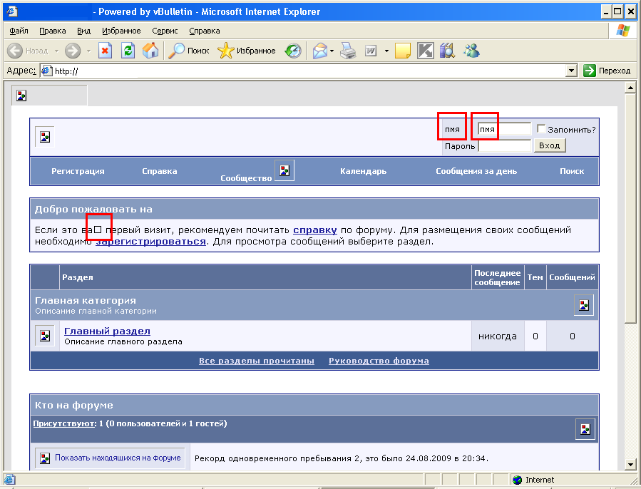Open the Back button history dropdown arrow
The width and height of the screenshot is (641, 489).
click(56, 51)
